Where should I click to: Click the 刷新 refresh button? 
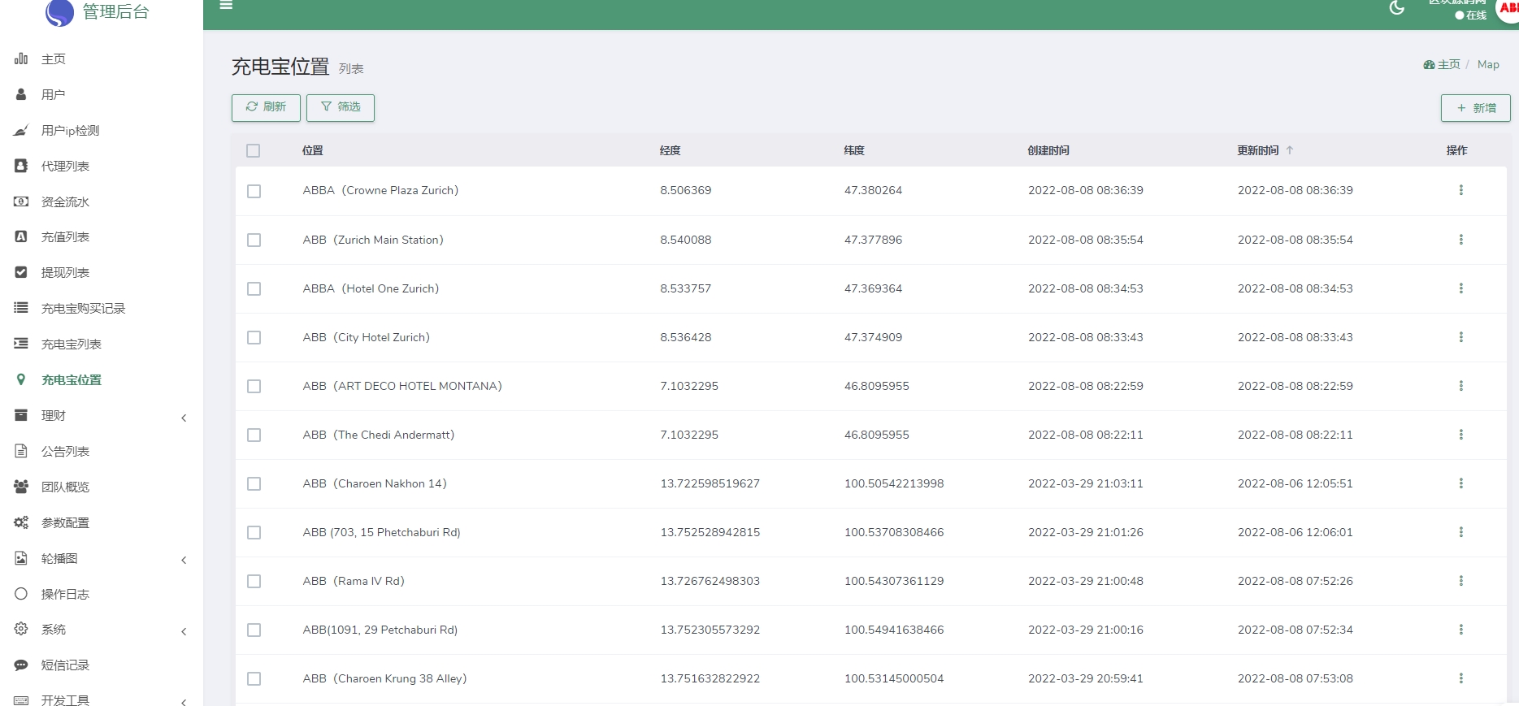coord(266,107)
